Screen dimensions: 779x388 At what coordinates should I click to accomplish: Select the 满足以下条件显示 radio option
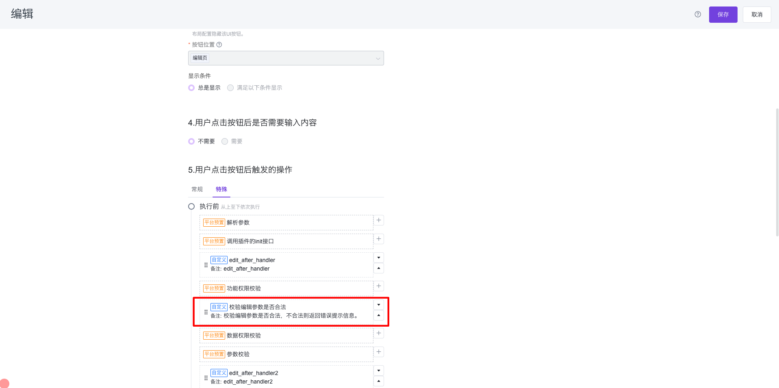(x=230, y=88)
